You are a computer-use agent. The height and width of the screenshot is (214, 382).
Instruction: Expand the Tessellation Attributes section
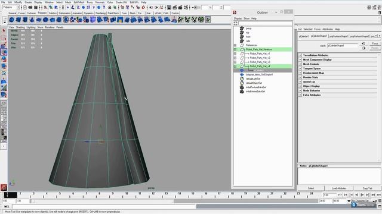300,55
